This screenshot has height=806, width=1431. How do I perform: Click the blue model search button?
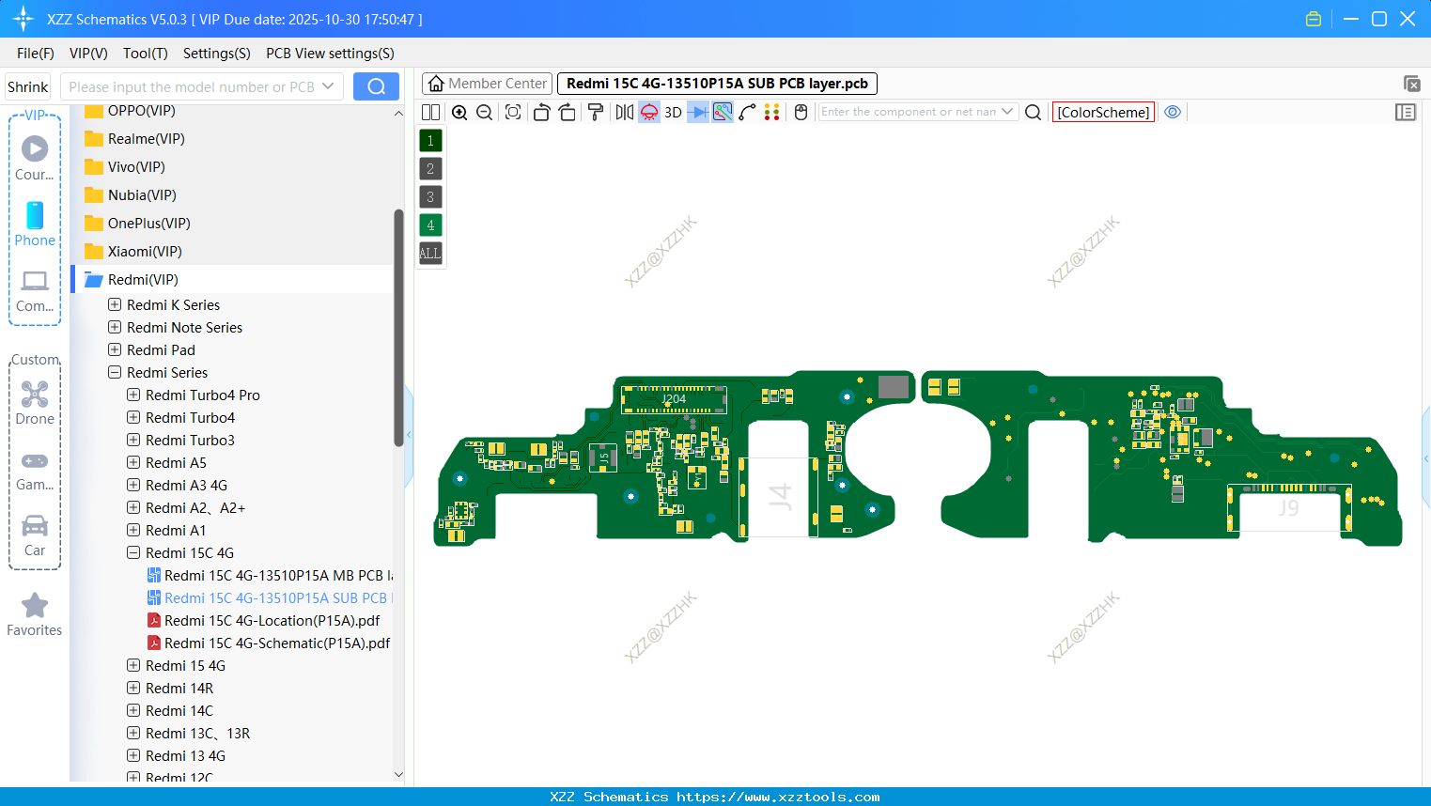click(376, 86)
